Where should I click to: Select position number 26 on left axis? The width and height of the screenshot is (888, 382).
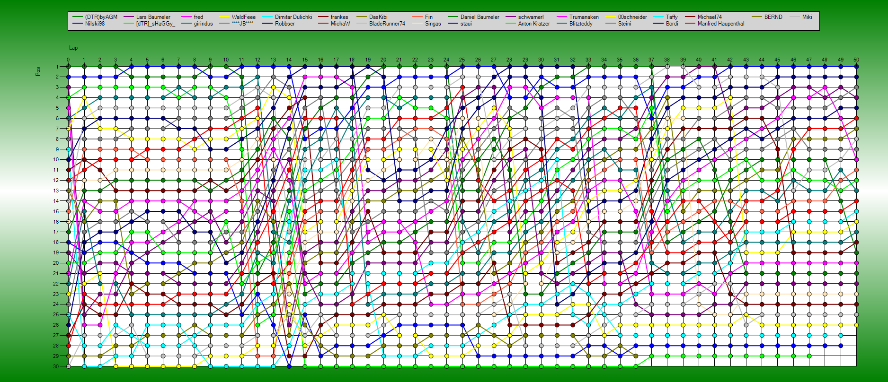coord(56,325)
